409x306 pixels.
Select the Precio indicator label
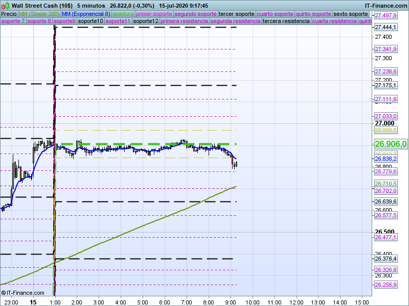[9, 14]
